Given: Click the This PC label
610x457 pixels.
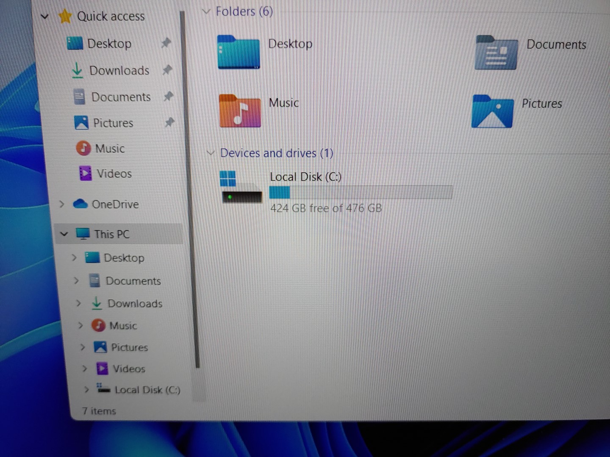Looking at the screenshot, I should [x=112, y=234].
